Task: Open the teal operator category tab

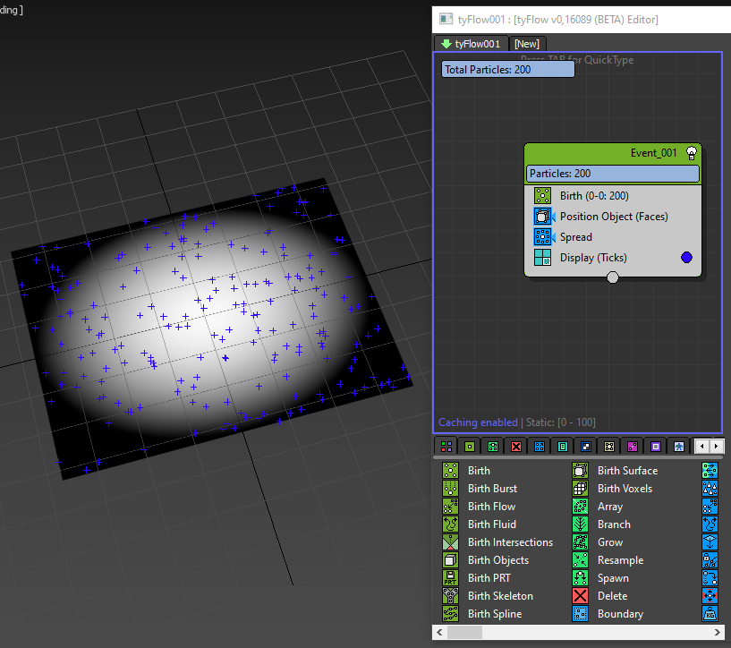Action: [x=563, y=447]
